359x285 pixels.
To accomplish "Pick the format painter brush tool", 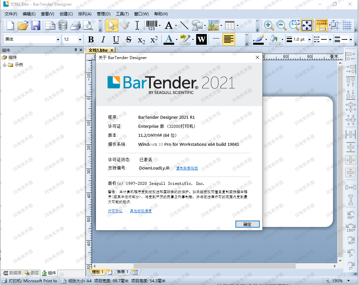I will pyautogui.click(x=125, y=25).
